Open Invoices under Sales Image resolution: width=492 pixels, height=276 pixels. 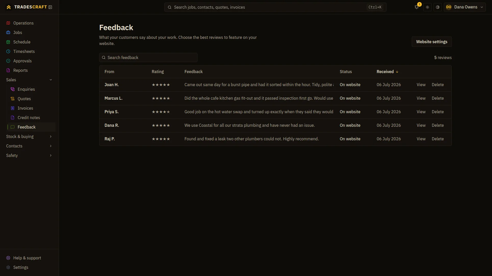click(x=32, y=108)
